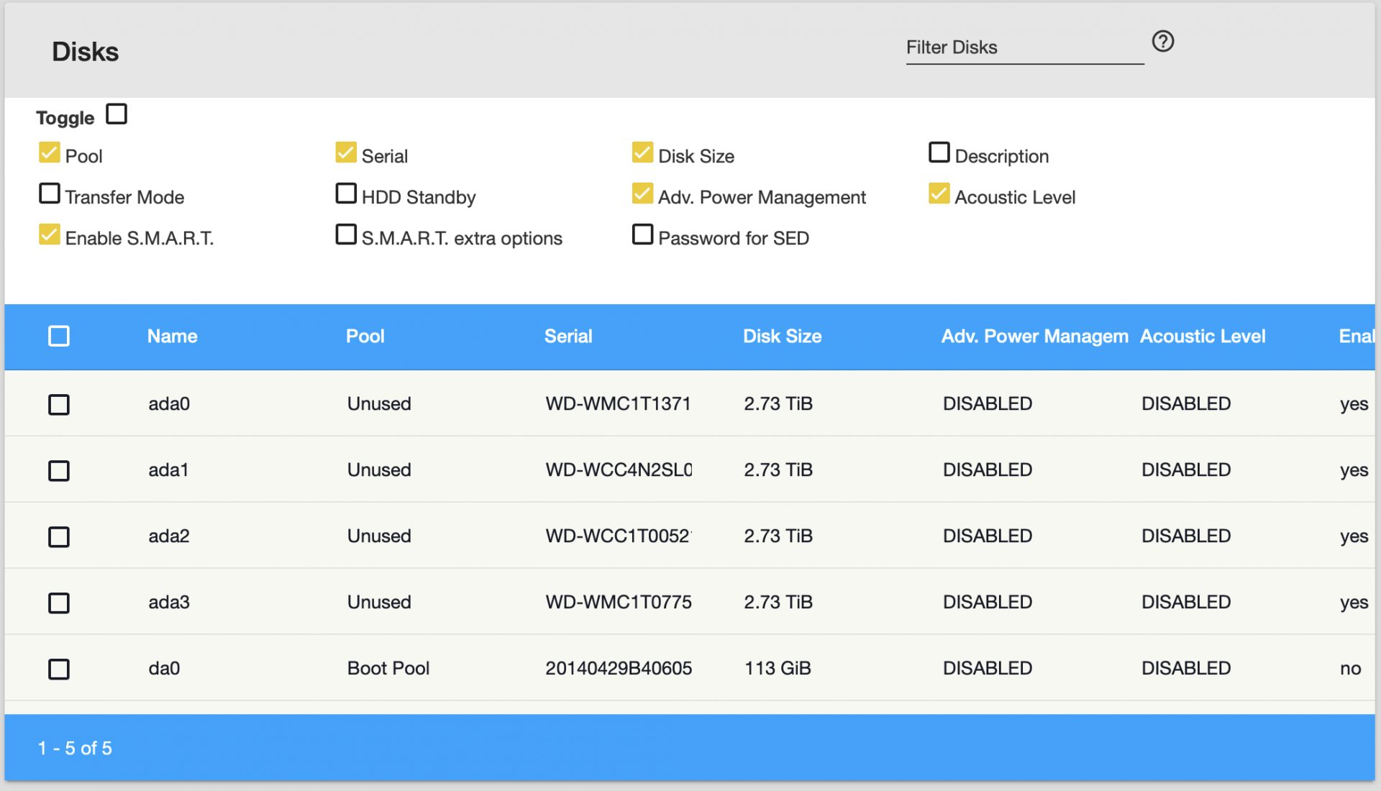This screenshot has width=1381, height=791.
Task: Sort by the Name column header
Action: [x=173, y=337]
